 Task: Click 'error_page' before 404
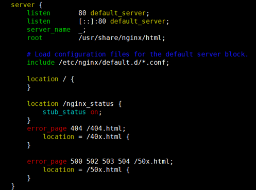click(x=47, y=128)
